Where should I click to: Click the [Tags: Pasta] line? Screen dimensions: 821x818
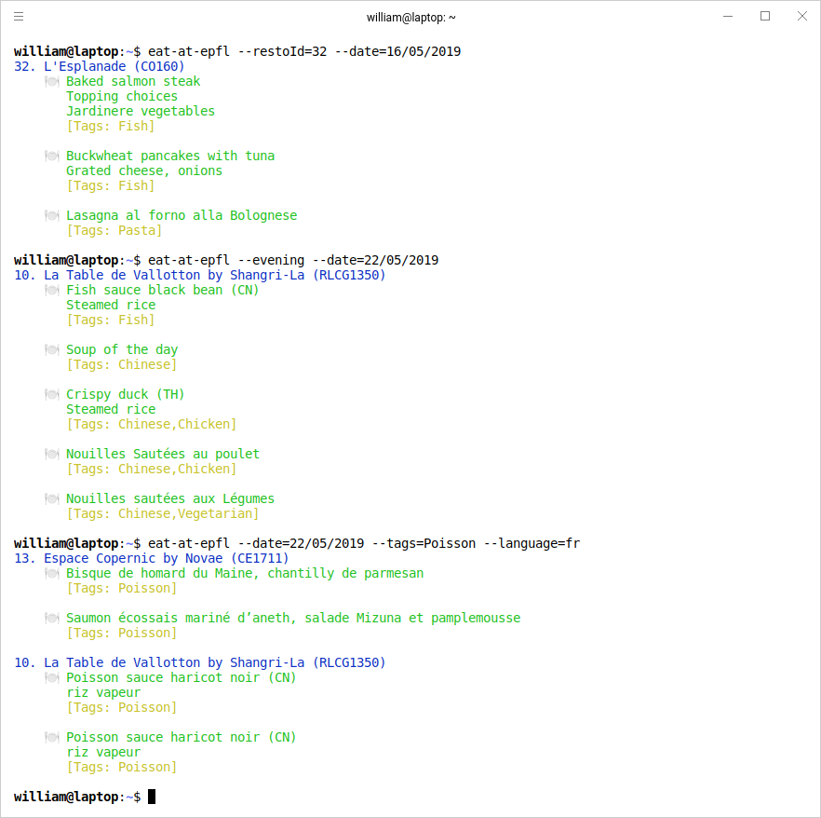click(x=114, y=230)
